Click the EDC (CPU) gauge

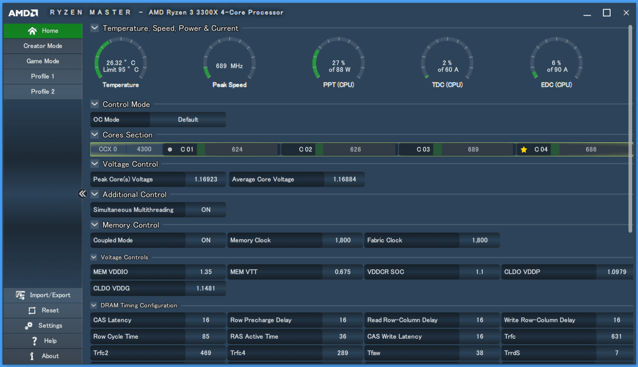(x=556, y=63)
